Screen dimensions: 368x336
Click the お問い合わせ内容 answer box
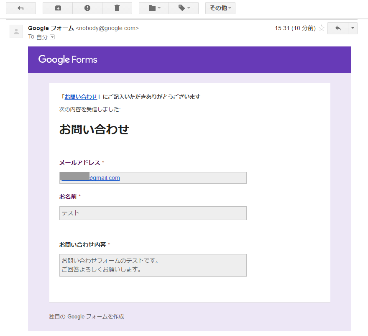click(x=153, y=265)
